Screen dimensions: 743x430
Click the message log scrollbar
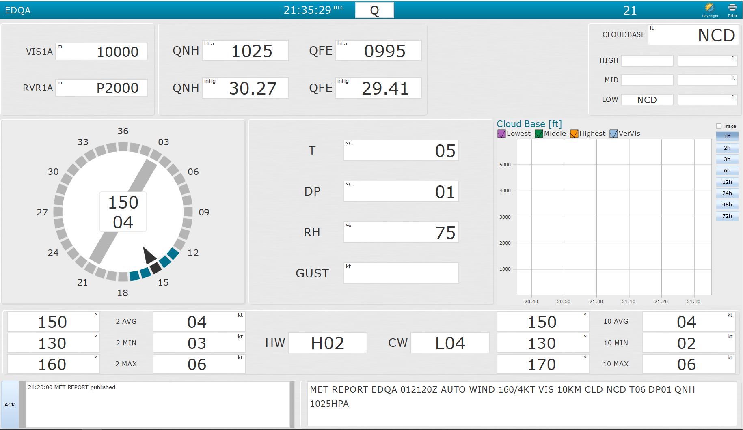click(x=292, y=404)
